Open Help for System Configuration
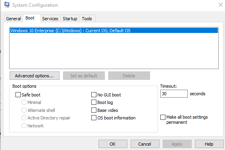225x150 pixels. click(209, 144)
